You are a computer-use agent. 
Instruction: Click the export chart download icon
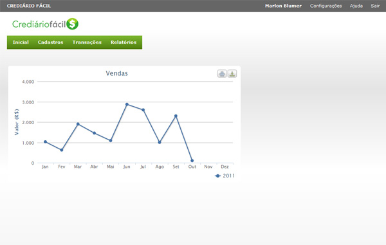(x=232, y=73)
